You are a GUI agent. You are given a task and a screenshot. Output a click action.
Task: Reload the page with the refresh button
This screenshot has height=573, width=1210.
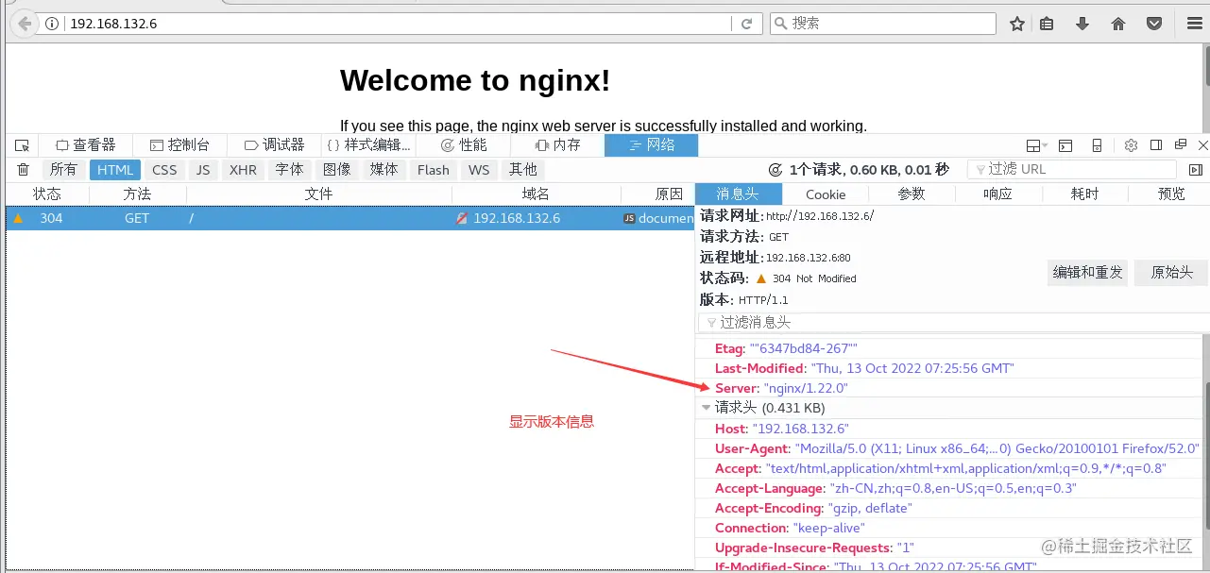746,24
